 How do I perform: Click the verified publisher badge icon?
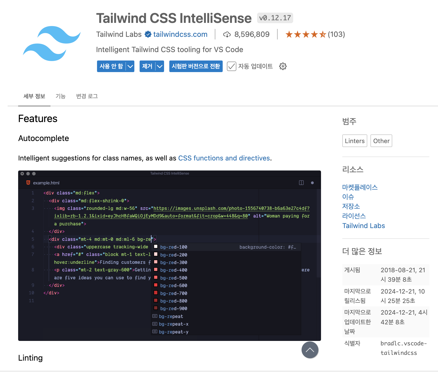coord(148,34)
